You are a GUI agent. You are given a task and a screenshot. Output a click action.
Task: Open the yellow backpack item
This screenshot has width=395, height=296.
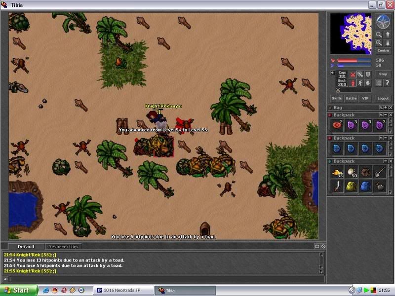point(351,186)
